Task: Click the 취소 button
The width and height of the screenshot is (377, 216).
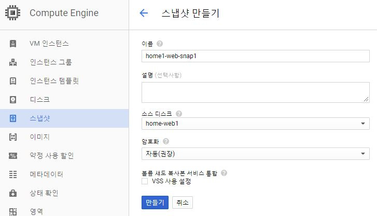Action: (183, 203)
